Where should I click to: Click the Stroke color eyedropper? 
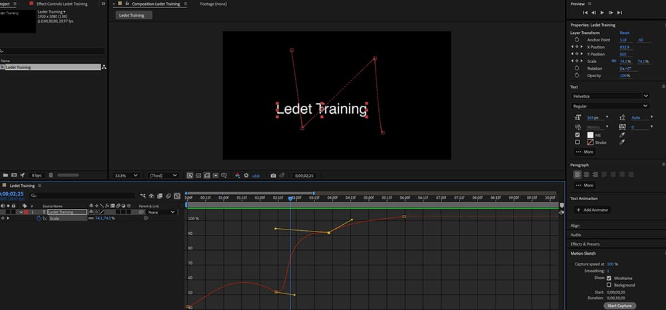(x=621, y=142)
